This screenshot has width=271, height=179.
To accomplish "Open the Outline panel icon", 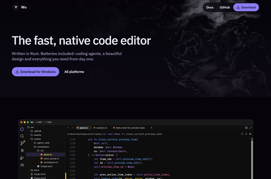I will point(22,151).
